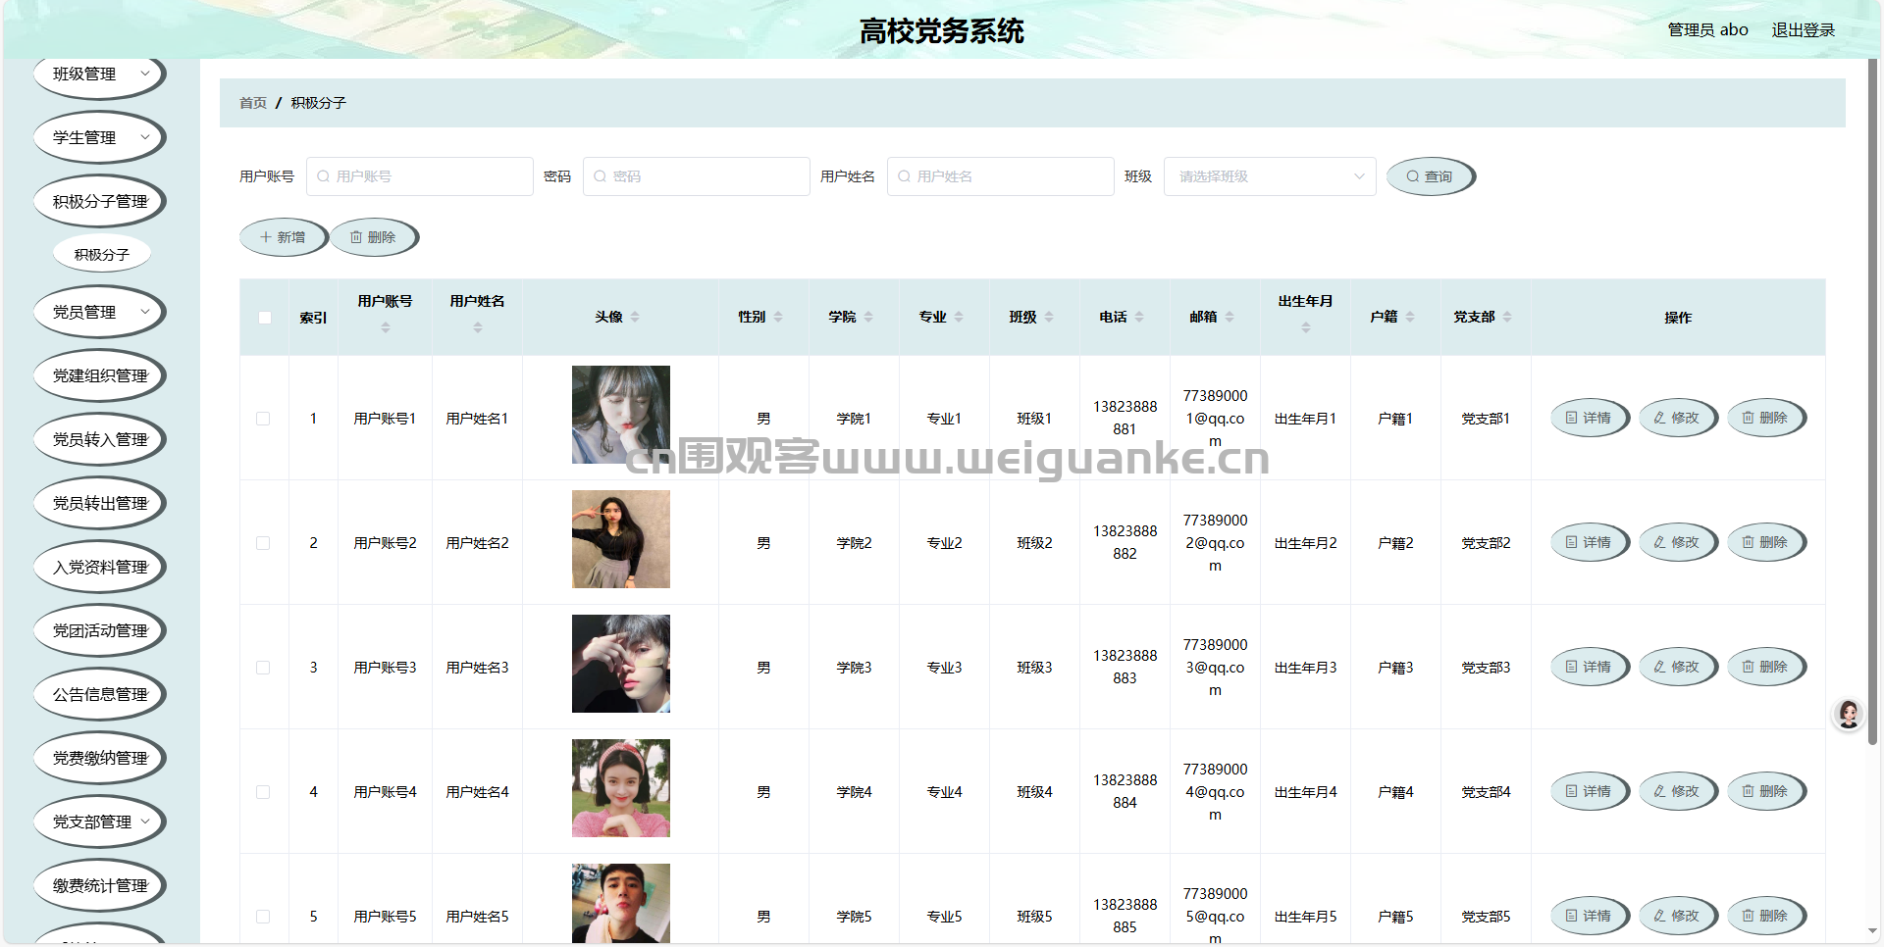This screenshot has width=1884, height=947.
Task: Open 缴费统计管理 in sidebar
Action: point(100,885)
